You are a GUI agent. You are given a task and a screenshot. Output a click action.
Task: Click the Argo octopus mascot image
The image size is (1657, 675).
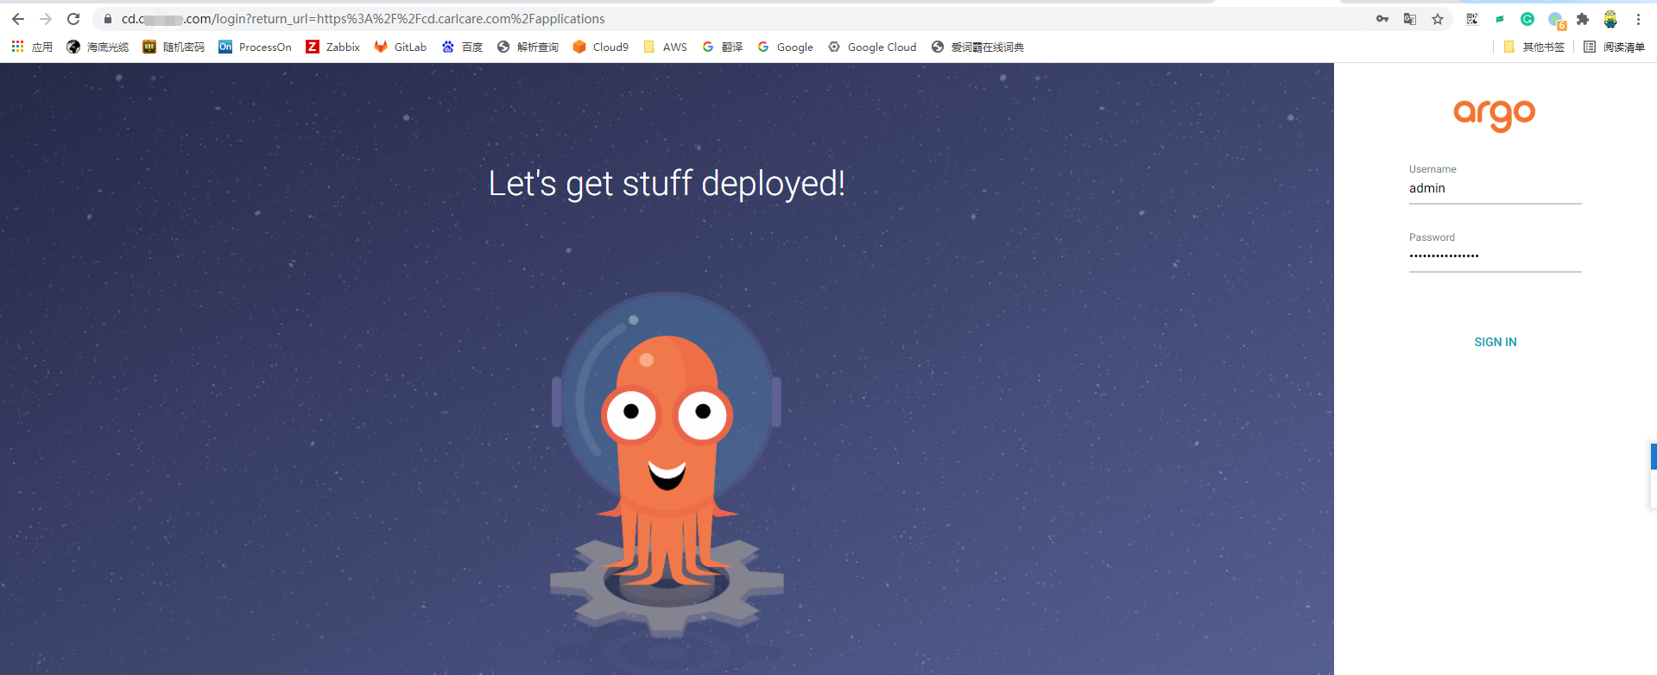(x=667, y=466)
